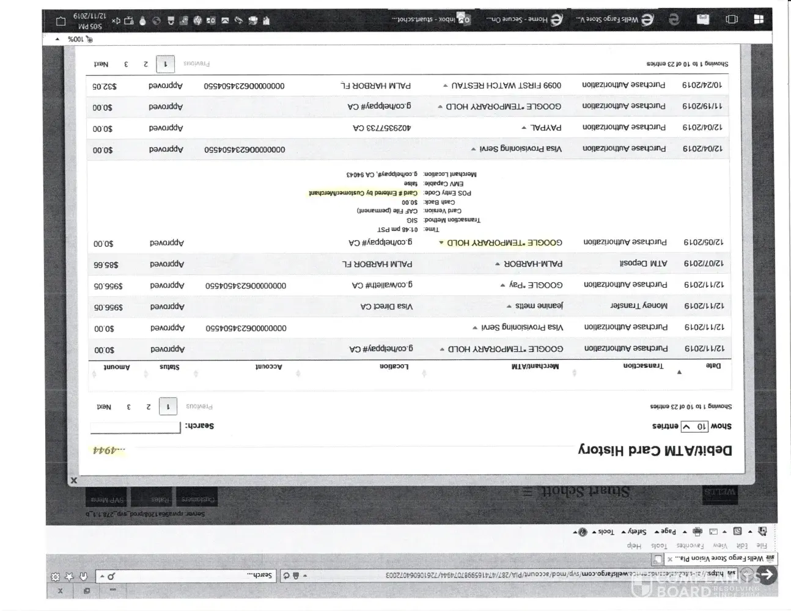Open the browser settings gear icon

click(x=56, y=576)
